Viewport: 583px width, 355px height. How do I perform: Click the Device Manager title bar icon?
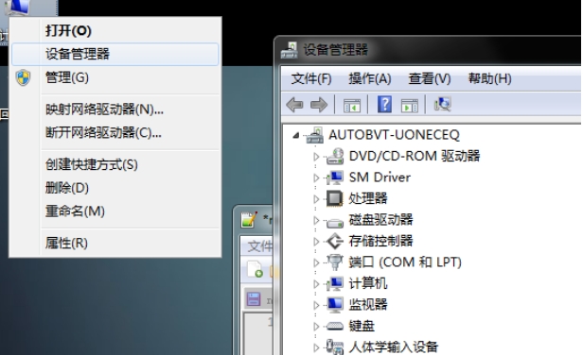coord(290,50)
